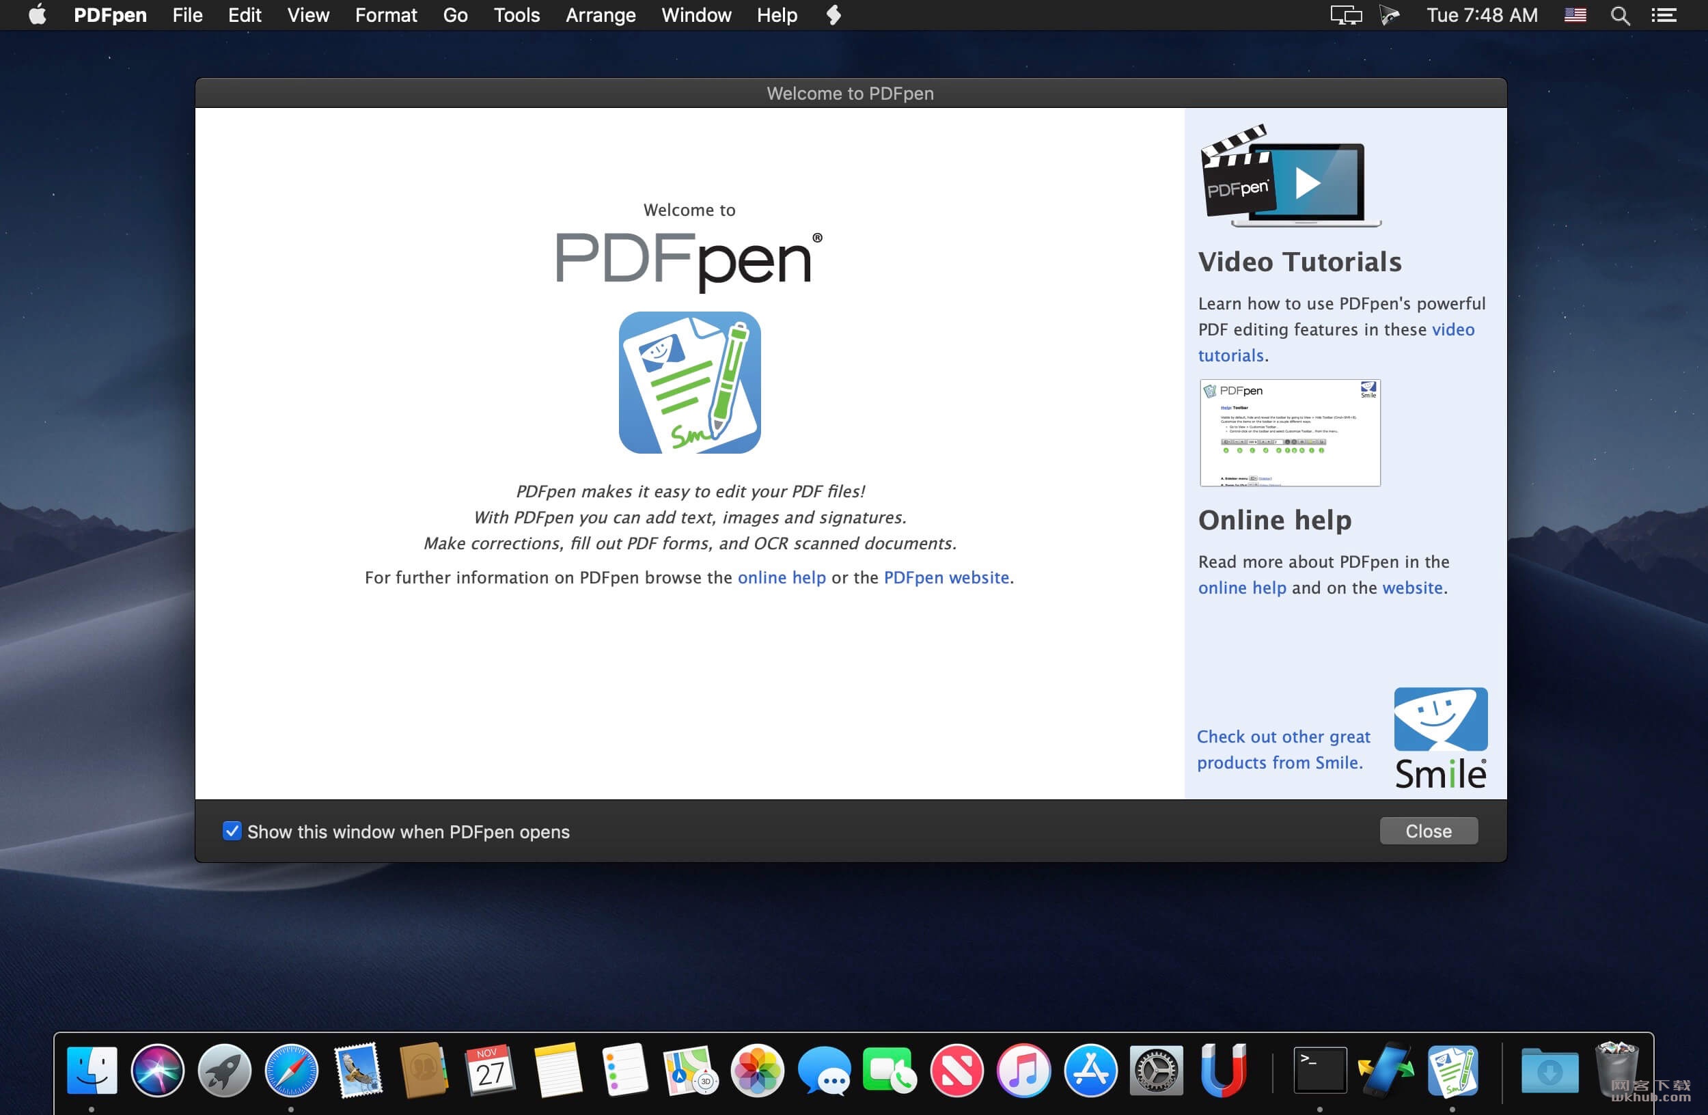The height and width of the screenshot is (1115, 1708).
Task: Open the PDFpen video tutorials clapperboard thumbnail
Action: pyautogui.click(x=1291, y=175)
